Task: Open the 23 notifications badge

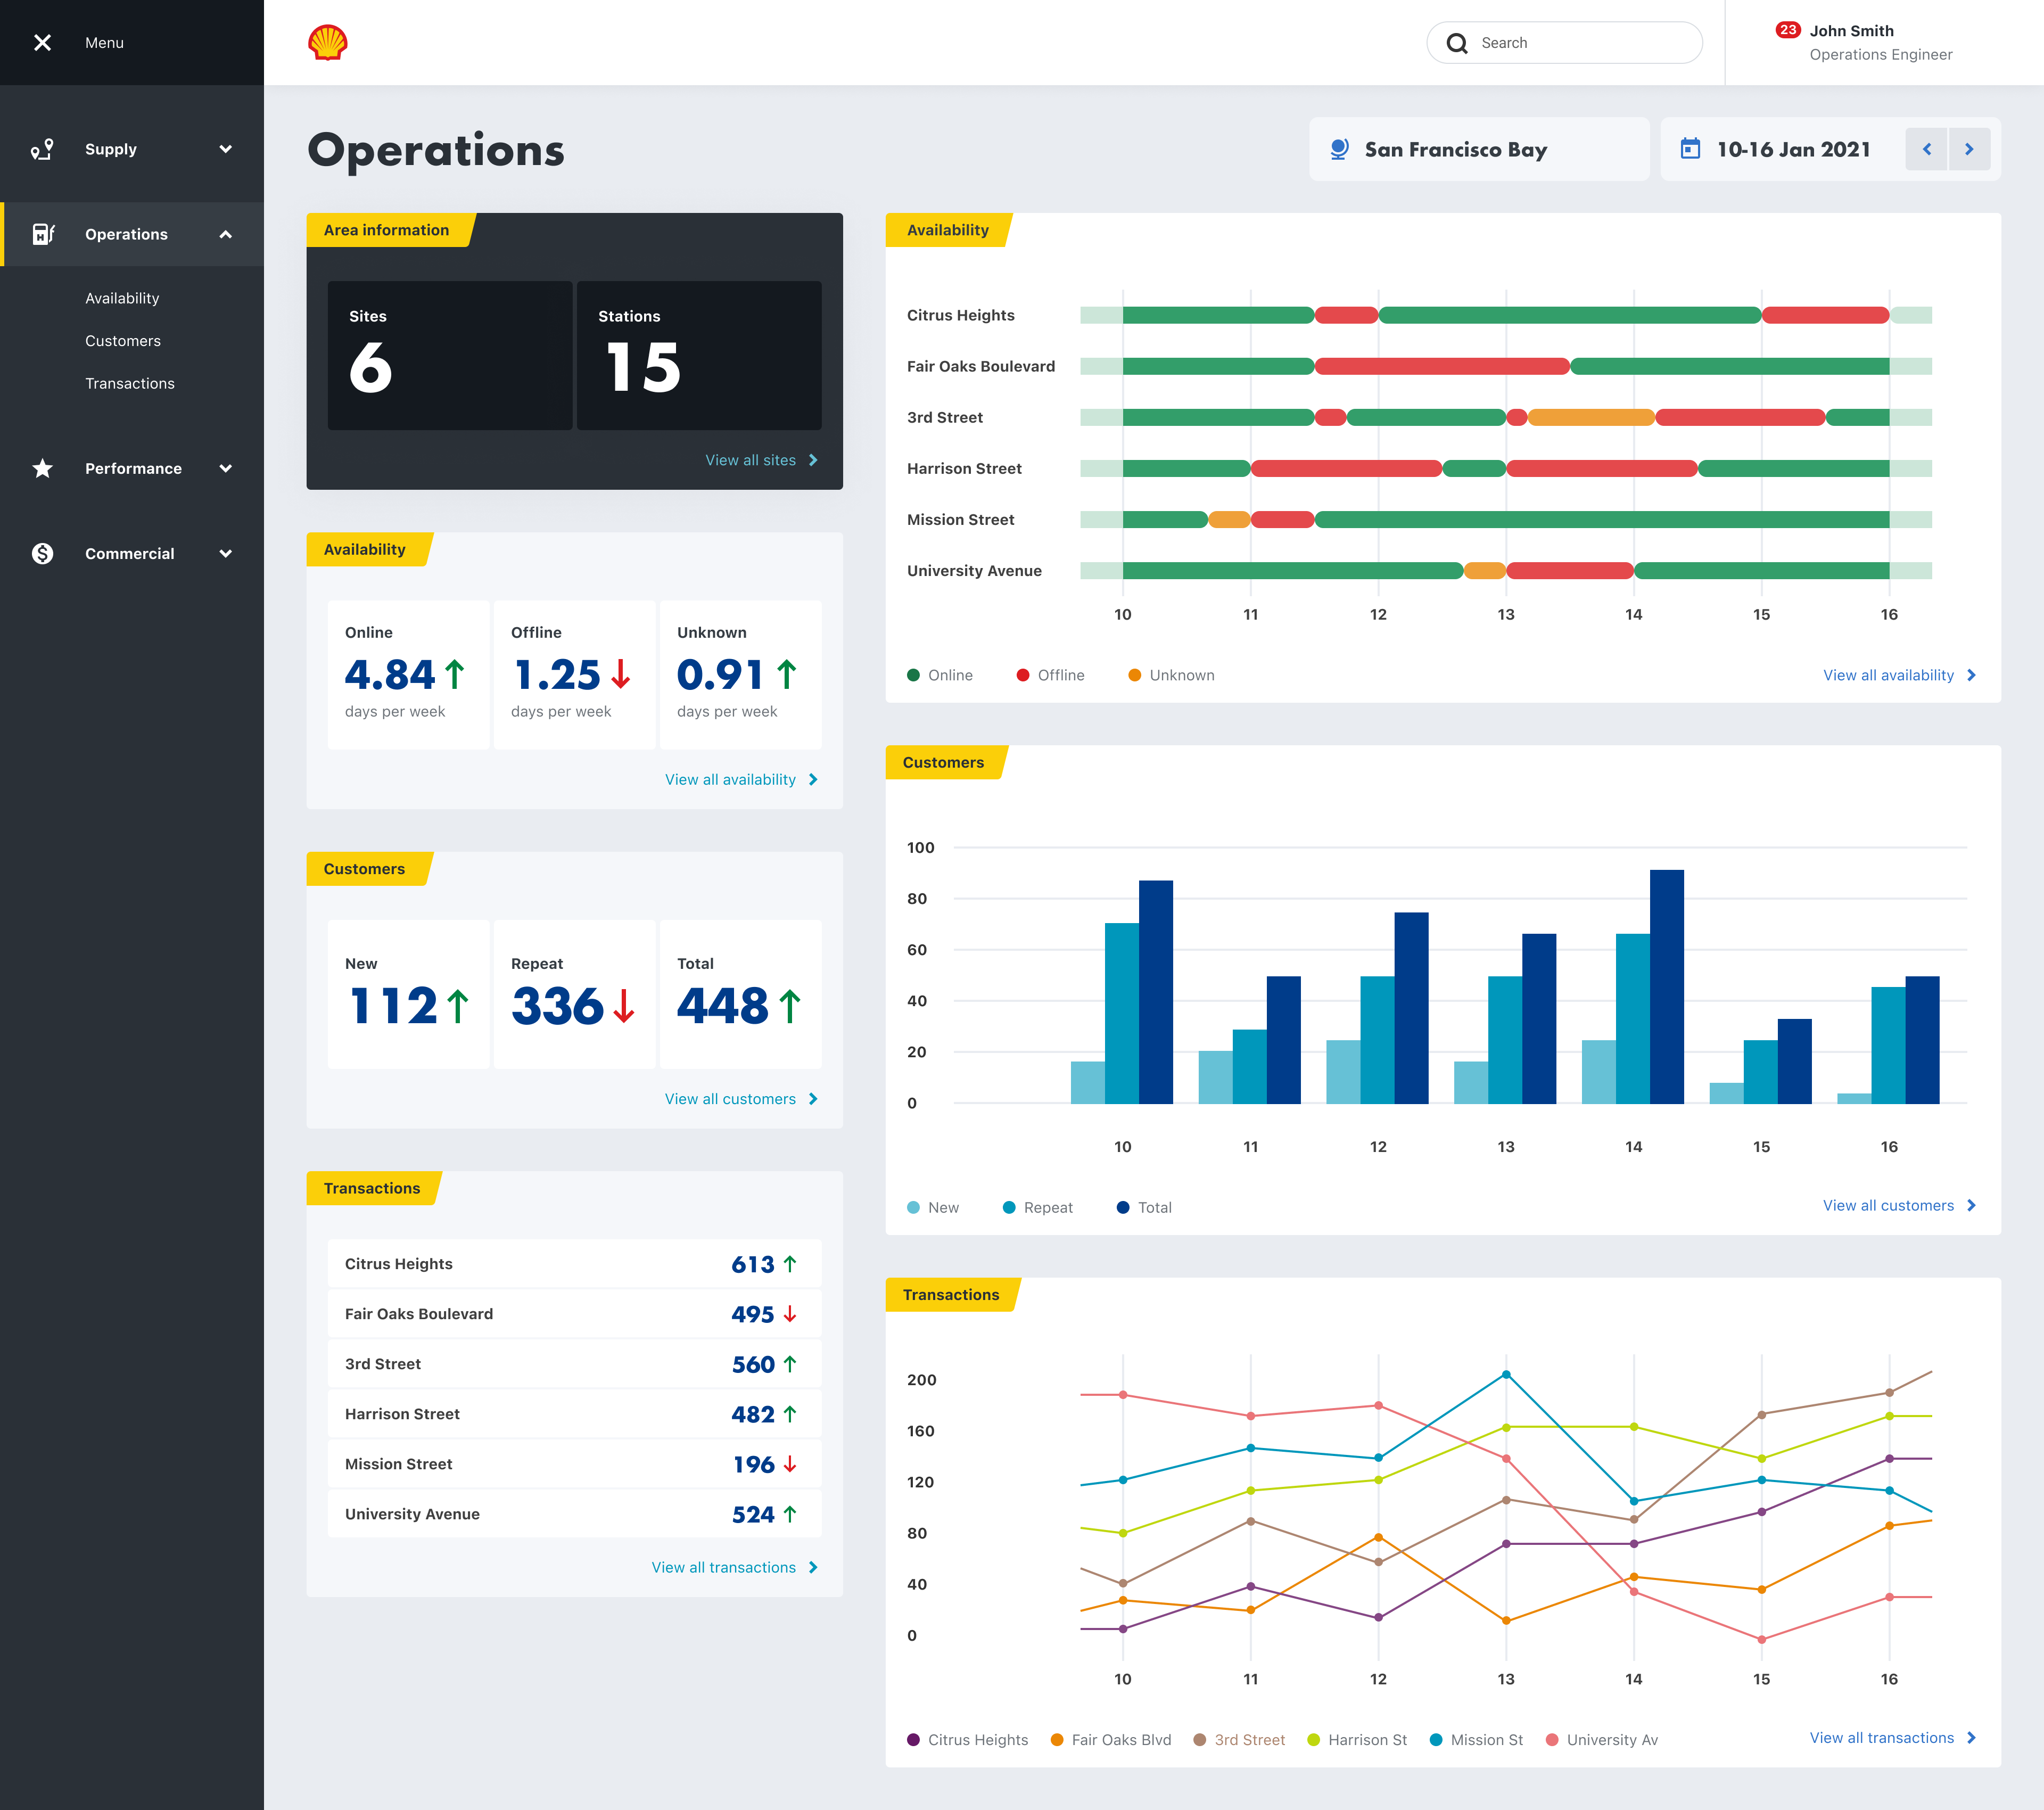Action: point(1787,30)
